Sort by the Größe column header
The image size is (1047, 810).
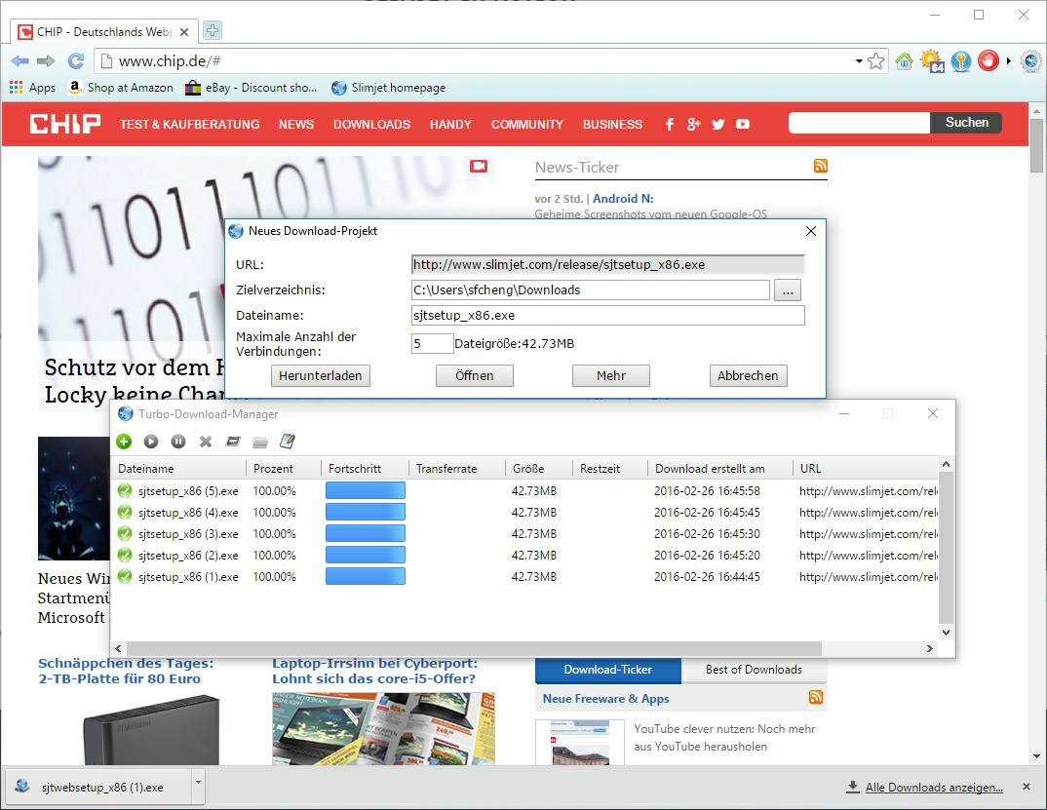tap(539, 469)
